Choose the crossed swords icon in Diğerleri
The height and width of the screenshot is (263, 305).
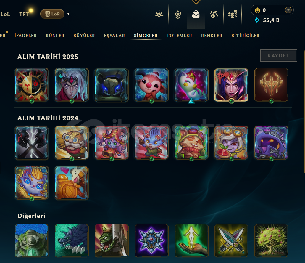pyautogui.click(x=231, y=240)
